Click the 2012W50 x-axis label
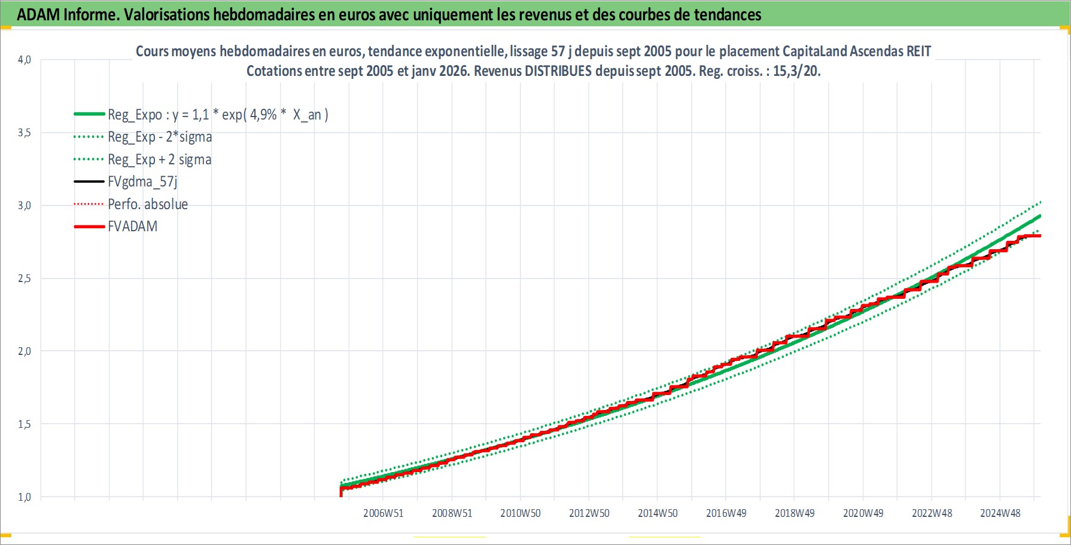This screenshot has height=545, width=1071. click(x=589, y=513)
